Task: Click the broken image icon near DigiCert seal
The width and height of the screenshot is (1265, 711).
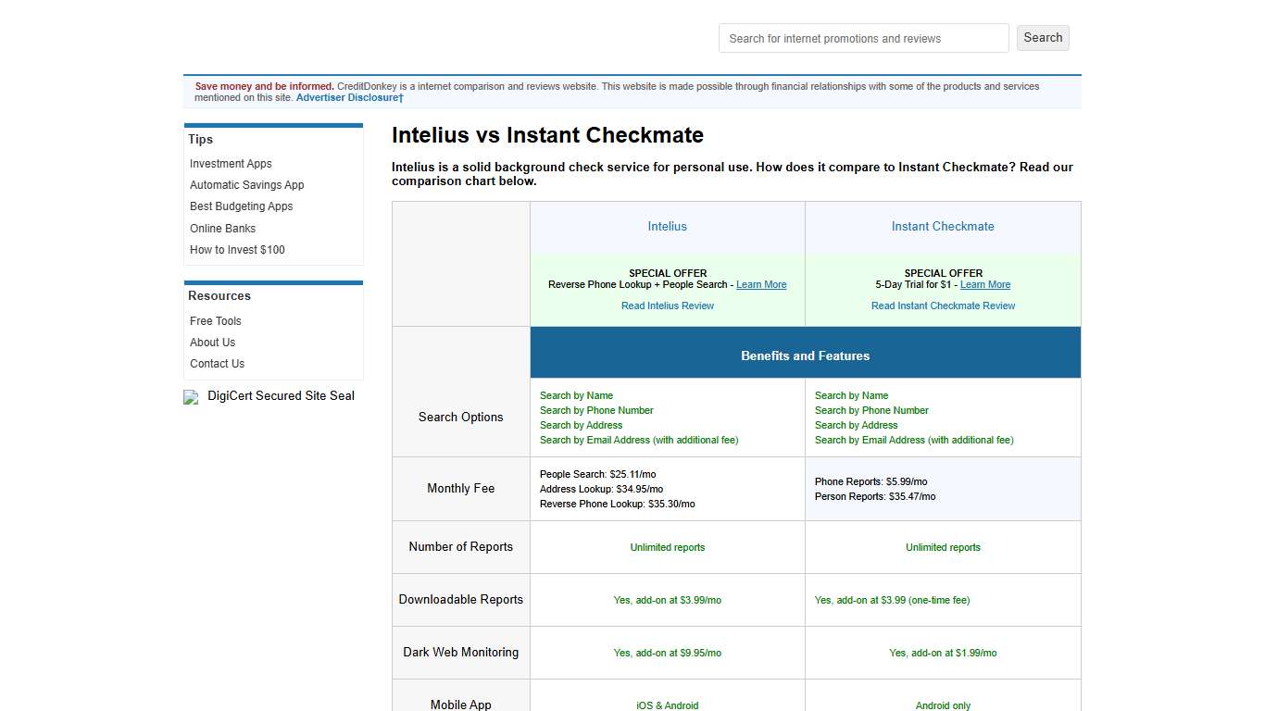Action: (189, 397)
